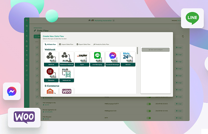Click the "Test sftp gmm" name
Viewport: 208px width, 134px height.
pyautogui.click(x=47, y=117)
